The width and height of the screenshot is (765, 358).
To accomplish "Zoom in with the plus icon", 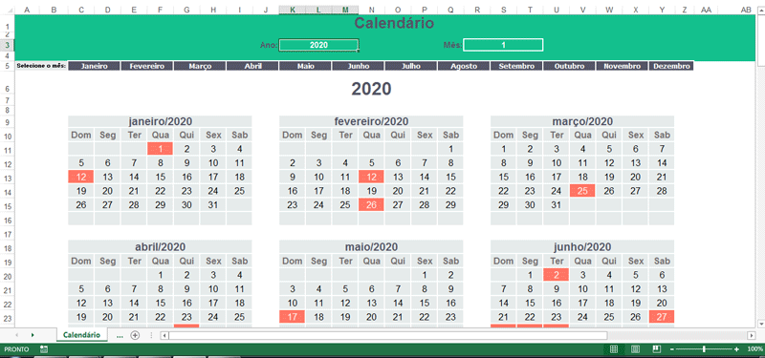I will 736,349.
